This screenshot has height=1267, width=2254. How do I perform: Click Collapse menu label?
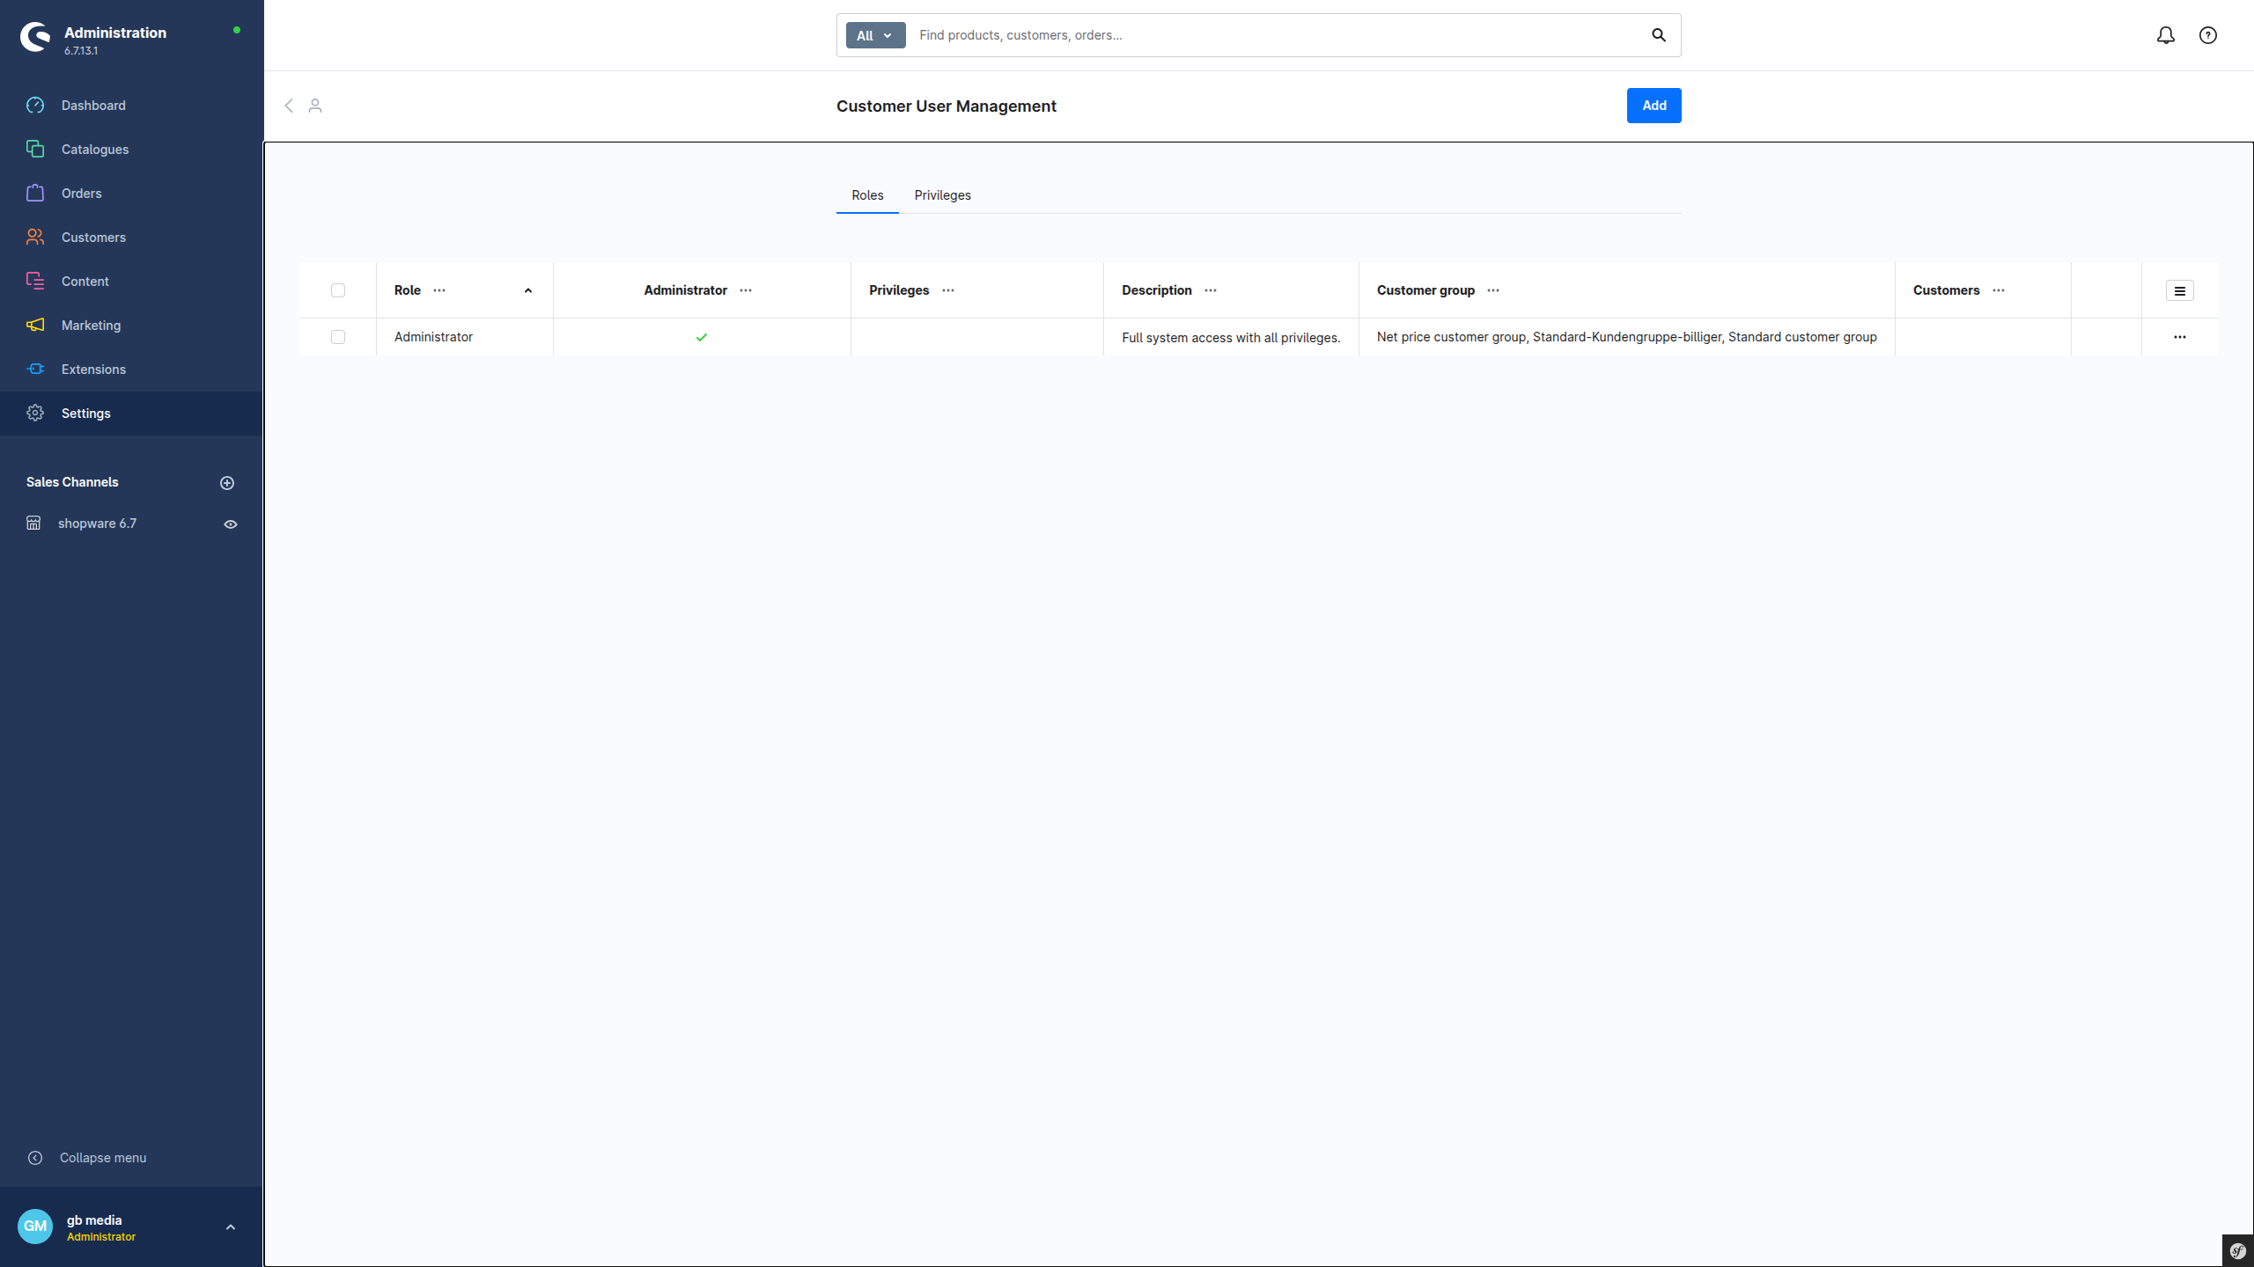point(103,1158)
